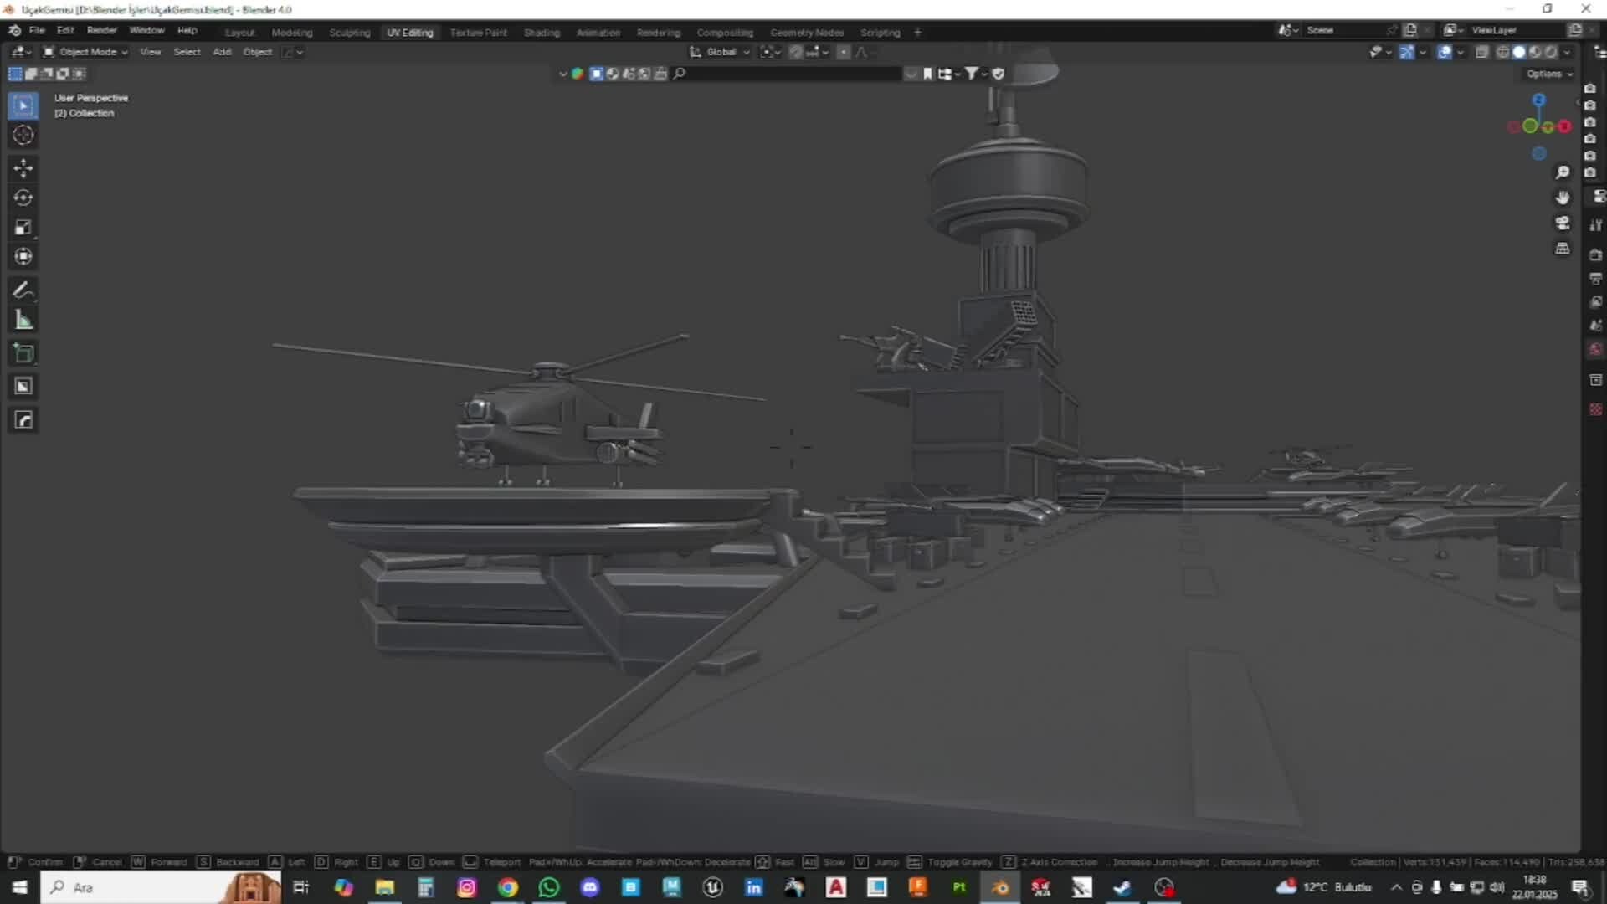Enable rendered viewport shading
Viewport: 1607px width, 904px height.
1551,52
